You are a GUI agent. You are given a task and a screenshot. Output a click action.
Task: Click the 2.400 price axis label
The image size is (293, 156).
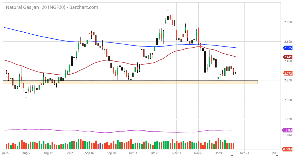pyautogui.click(x=288, y=61)
